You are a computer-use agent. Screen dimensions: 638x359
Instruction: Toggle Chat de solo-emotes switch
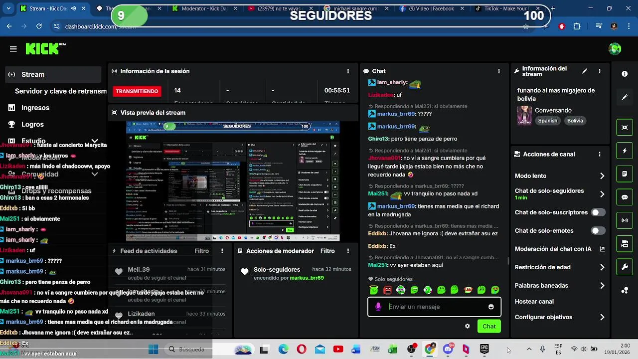tap(598, 231)
